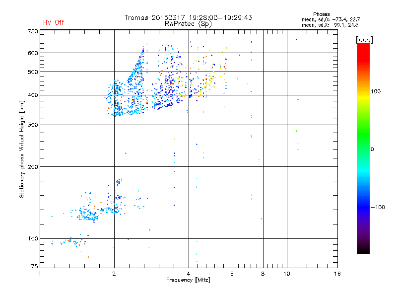This screenshot has height=298, width=397.
Task: Click x-axis tick label '8'
Action: 263,274
